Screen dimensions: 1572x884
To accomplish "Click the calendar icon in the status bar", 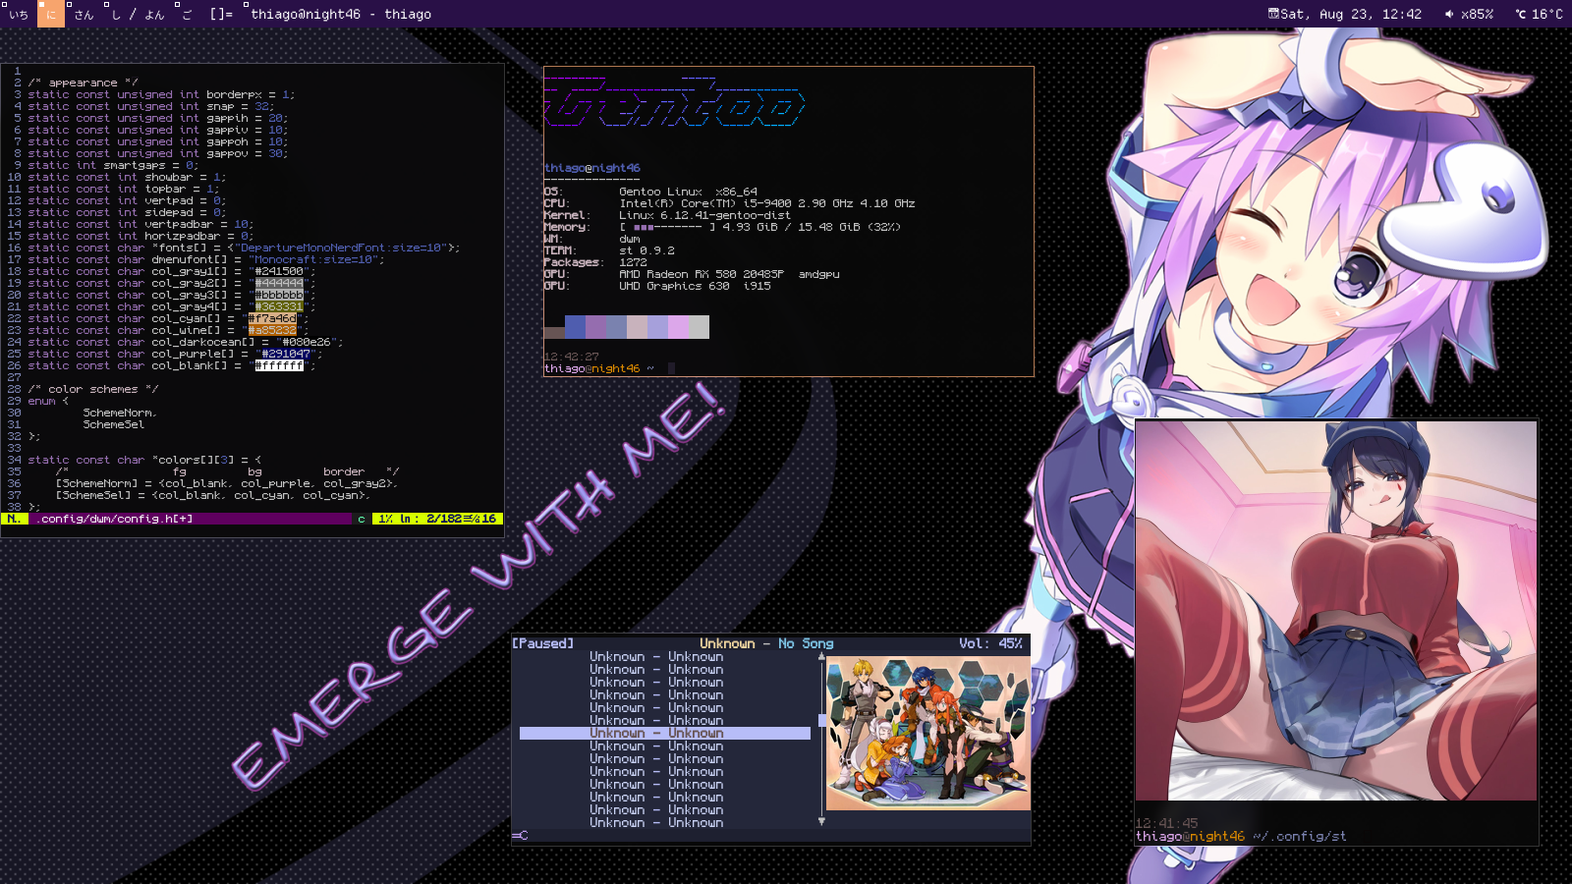I will coord(1273,14).
